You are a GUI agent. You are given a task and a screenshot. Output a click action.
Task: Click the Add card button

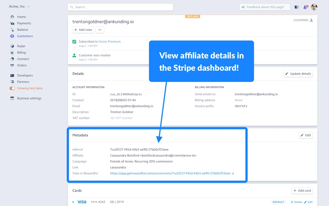pyautogui.click(x=302, y=191)
